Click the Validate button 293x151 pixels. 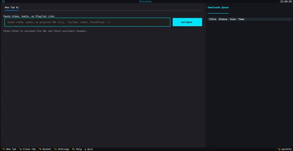pyautogui.click(x=187, y=22)
